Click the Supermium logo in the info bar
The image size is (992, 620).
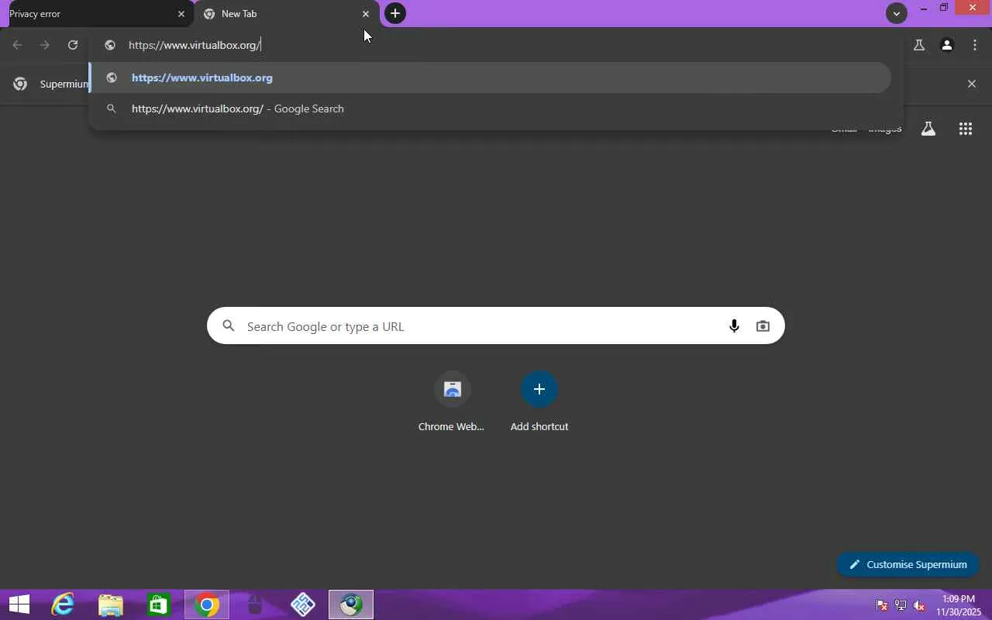click(21, 84)
